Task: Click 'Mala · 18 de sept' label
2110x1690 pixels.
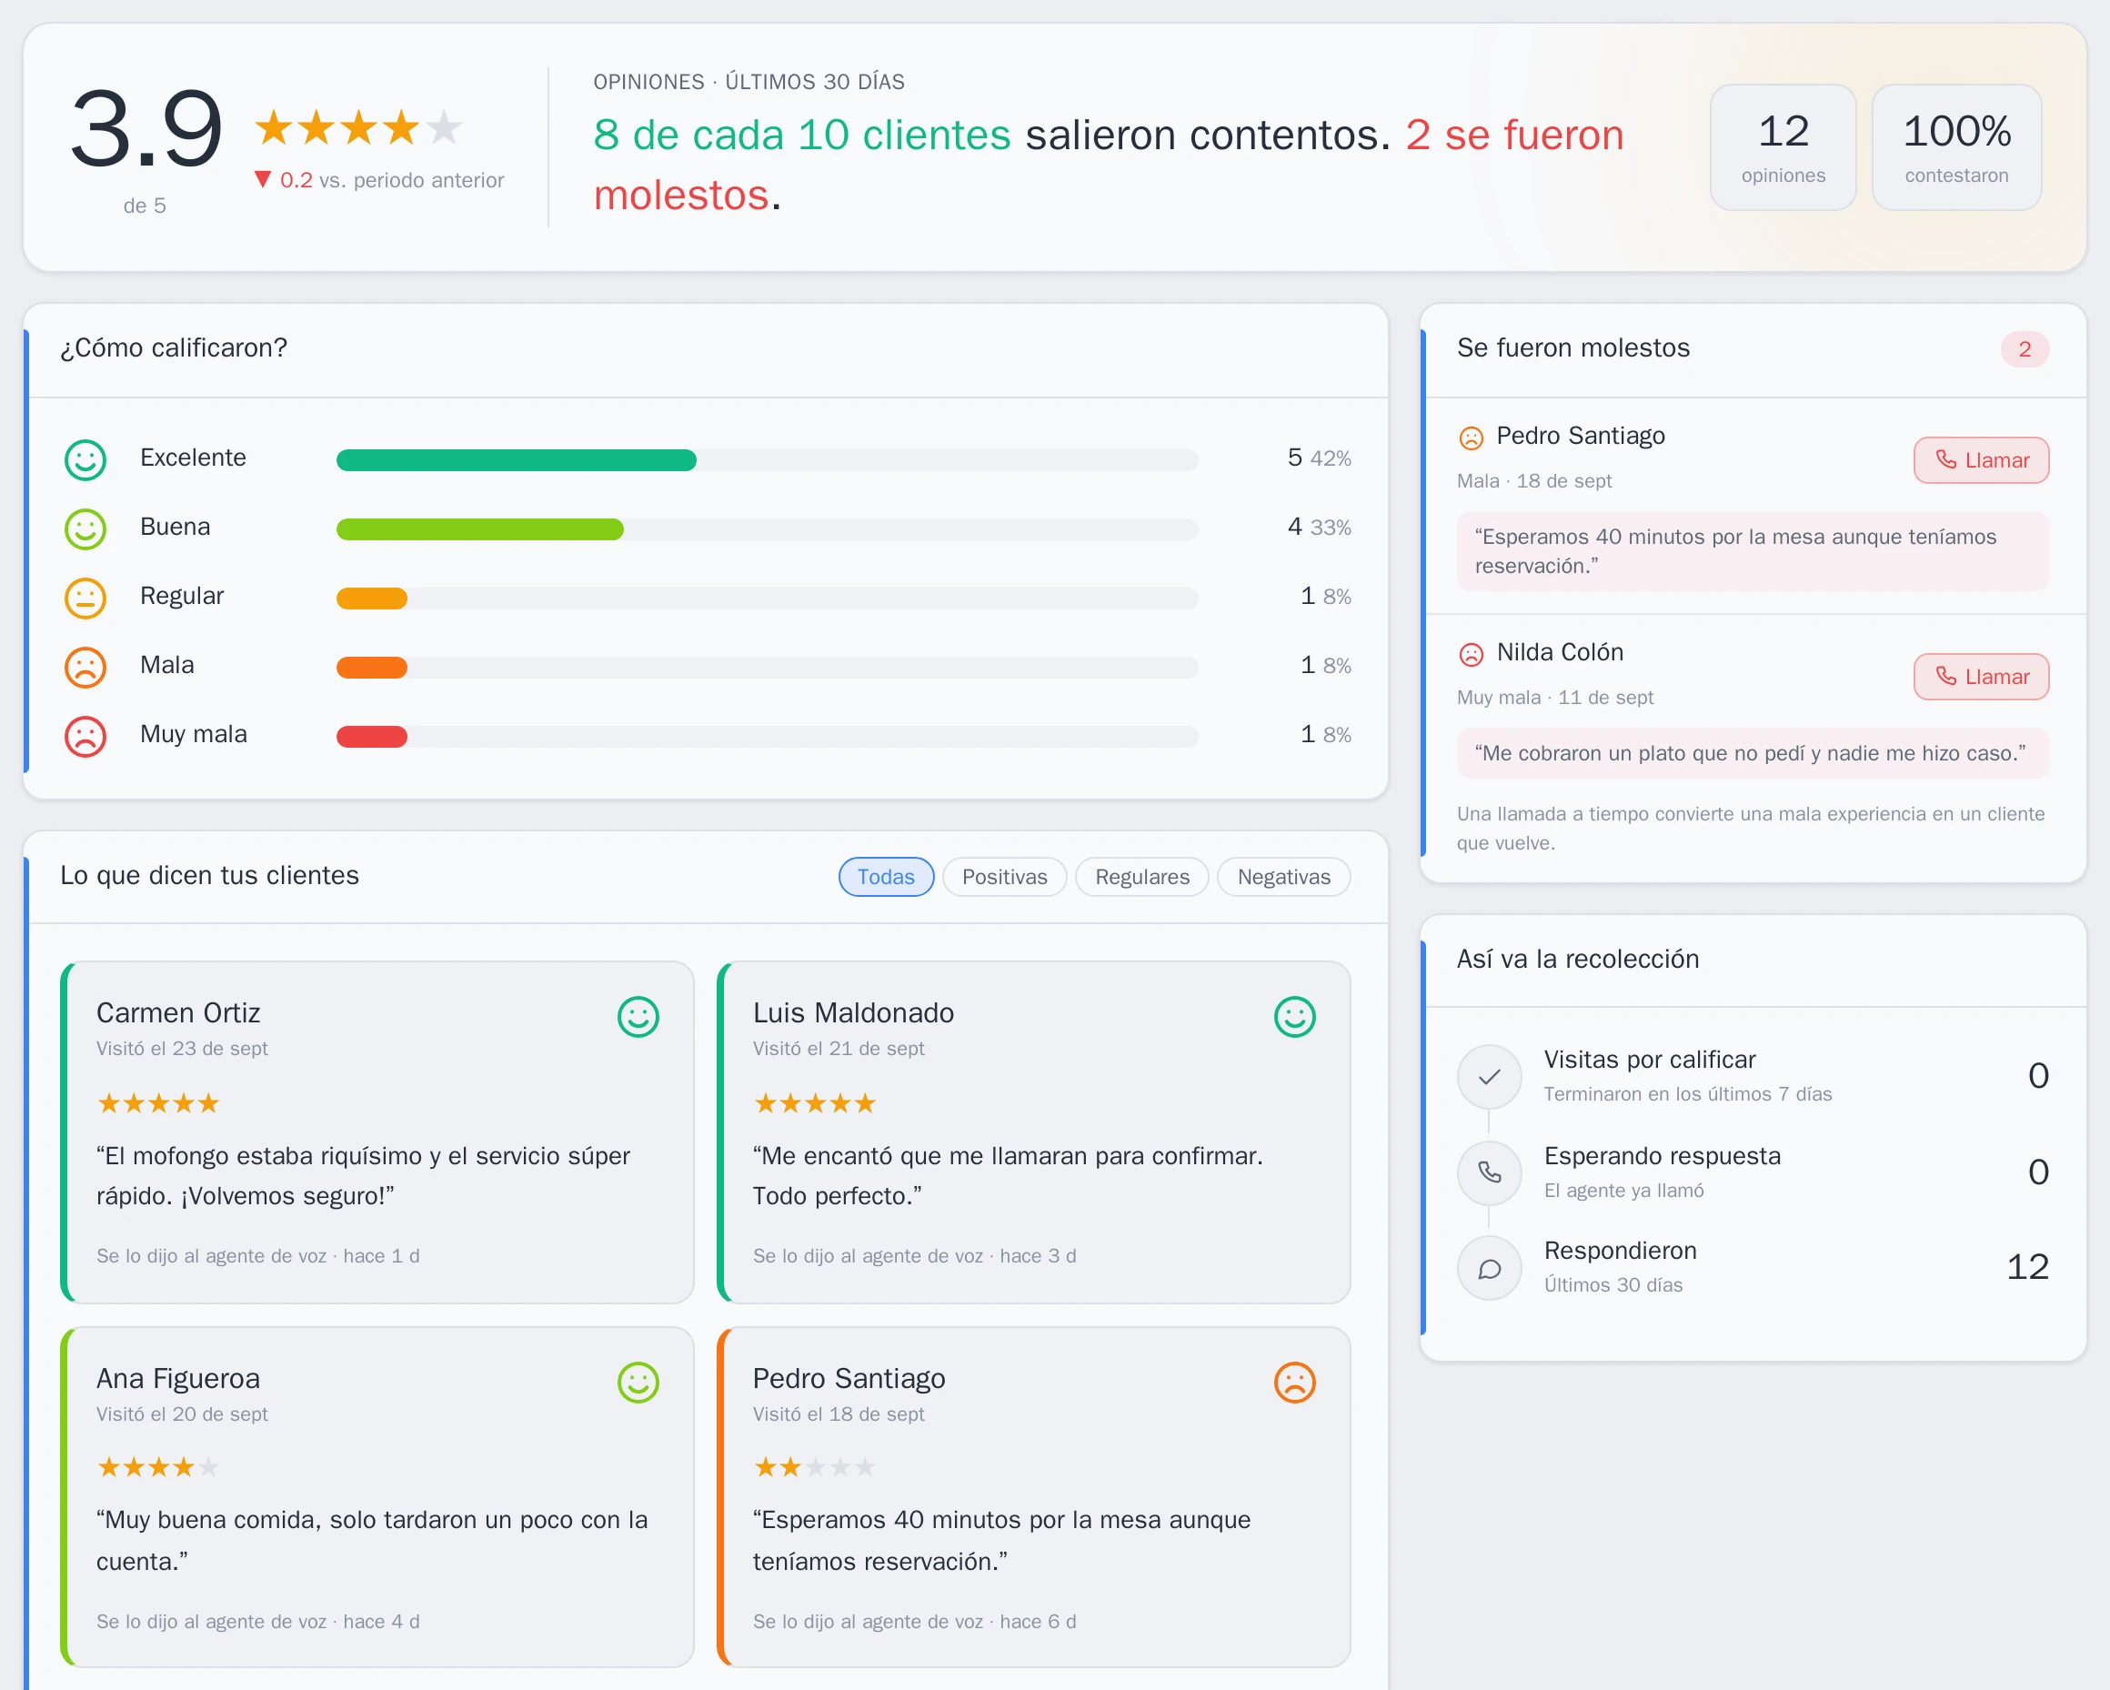Action: [x=1533, y=480]
